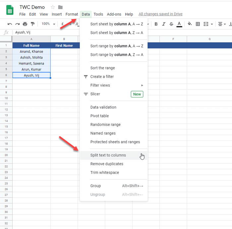Open Protected sheets and ranges
232x229 pixels.
click(x=114, y=142)
